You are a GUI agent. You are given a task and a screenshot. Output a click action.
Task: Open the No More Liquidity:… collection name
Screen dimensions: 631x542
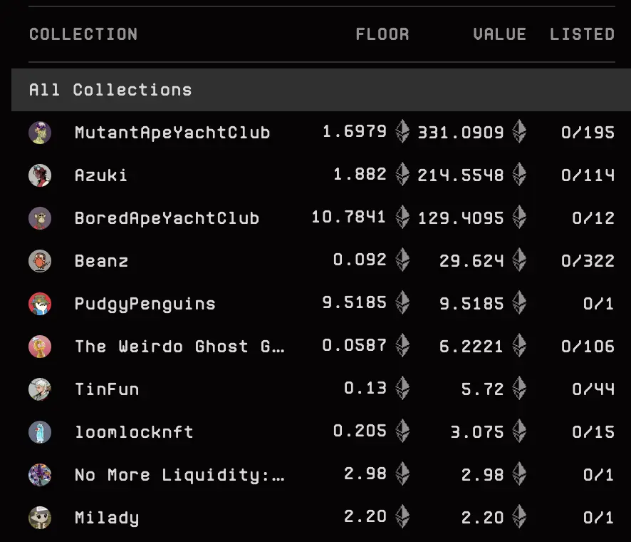(180, 475)
